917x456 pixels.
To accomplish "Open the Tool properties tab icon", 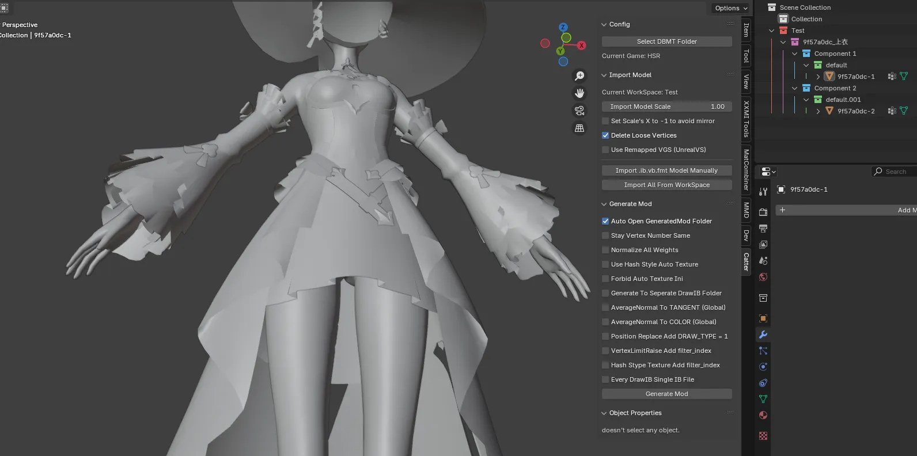I will pyautogui.click(x=763, y=192).
